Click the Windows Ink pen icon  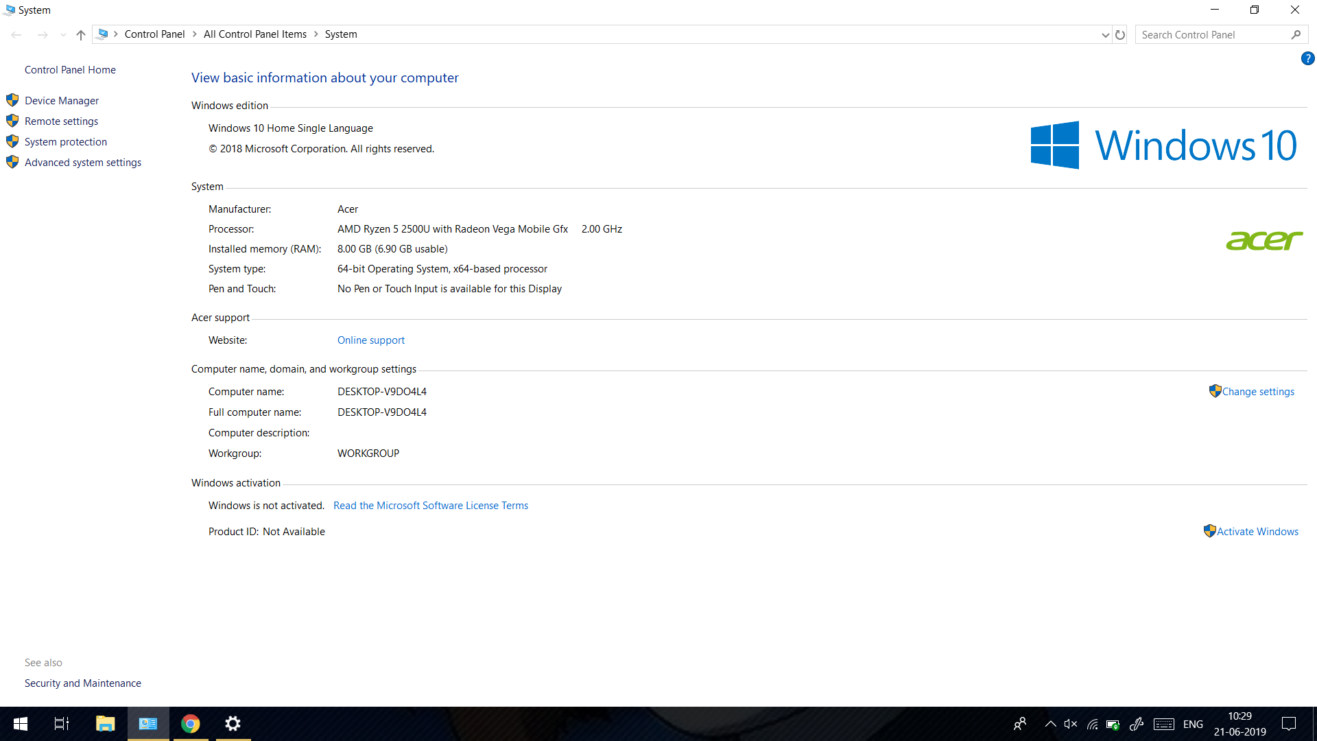(x=1137, y=724)
